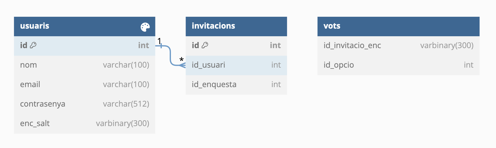Viewport: 496px width, 148px height.
Task: Select the usuaris table header
Action: [85, 26]
